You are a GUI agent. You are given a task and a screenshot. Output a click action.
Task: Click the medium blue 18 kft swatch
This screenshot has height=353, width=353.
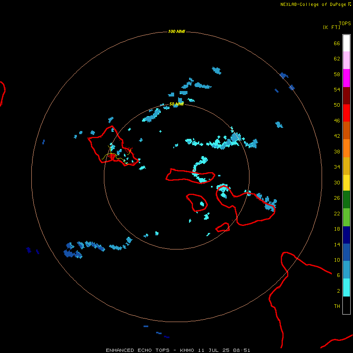click(x=346, y=252)
